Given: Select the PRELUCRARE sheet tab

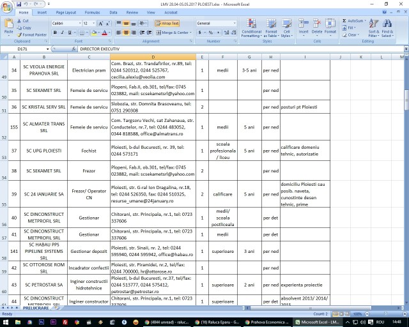Looking at the screenshot, I should (36, 308).
